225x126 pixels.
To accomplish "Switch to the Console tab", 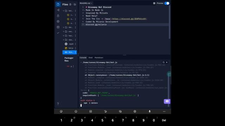I will click(83, 57).
